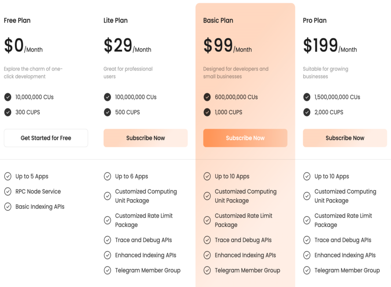This screenshot has width=391, height=287.
Task: Subscribe to the Lite Plan
Action: click(145, 138)
